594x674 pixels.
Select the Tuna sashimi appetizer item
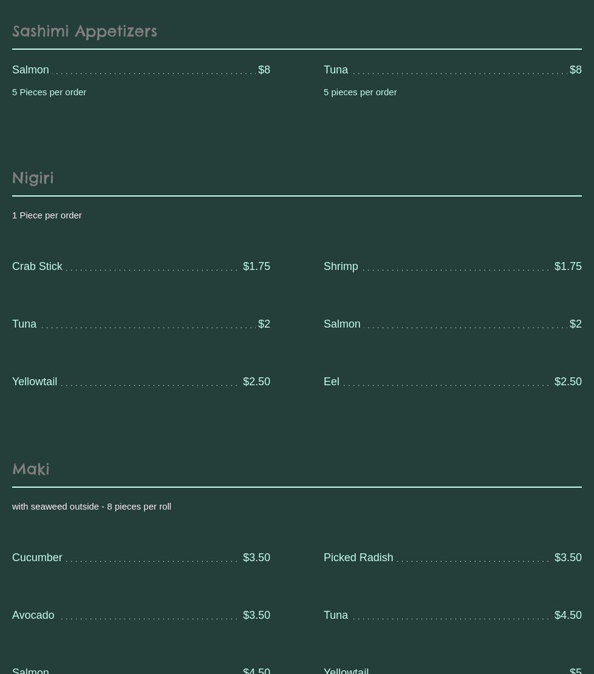pyautogui.click(x=336, y=70)
